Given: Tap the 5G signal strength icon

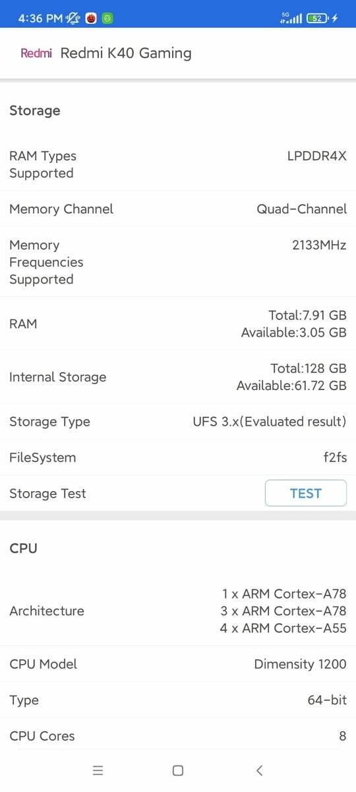Looking at the screenshot, I should (291, 18).
